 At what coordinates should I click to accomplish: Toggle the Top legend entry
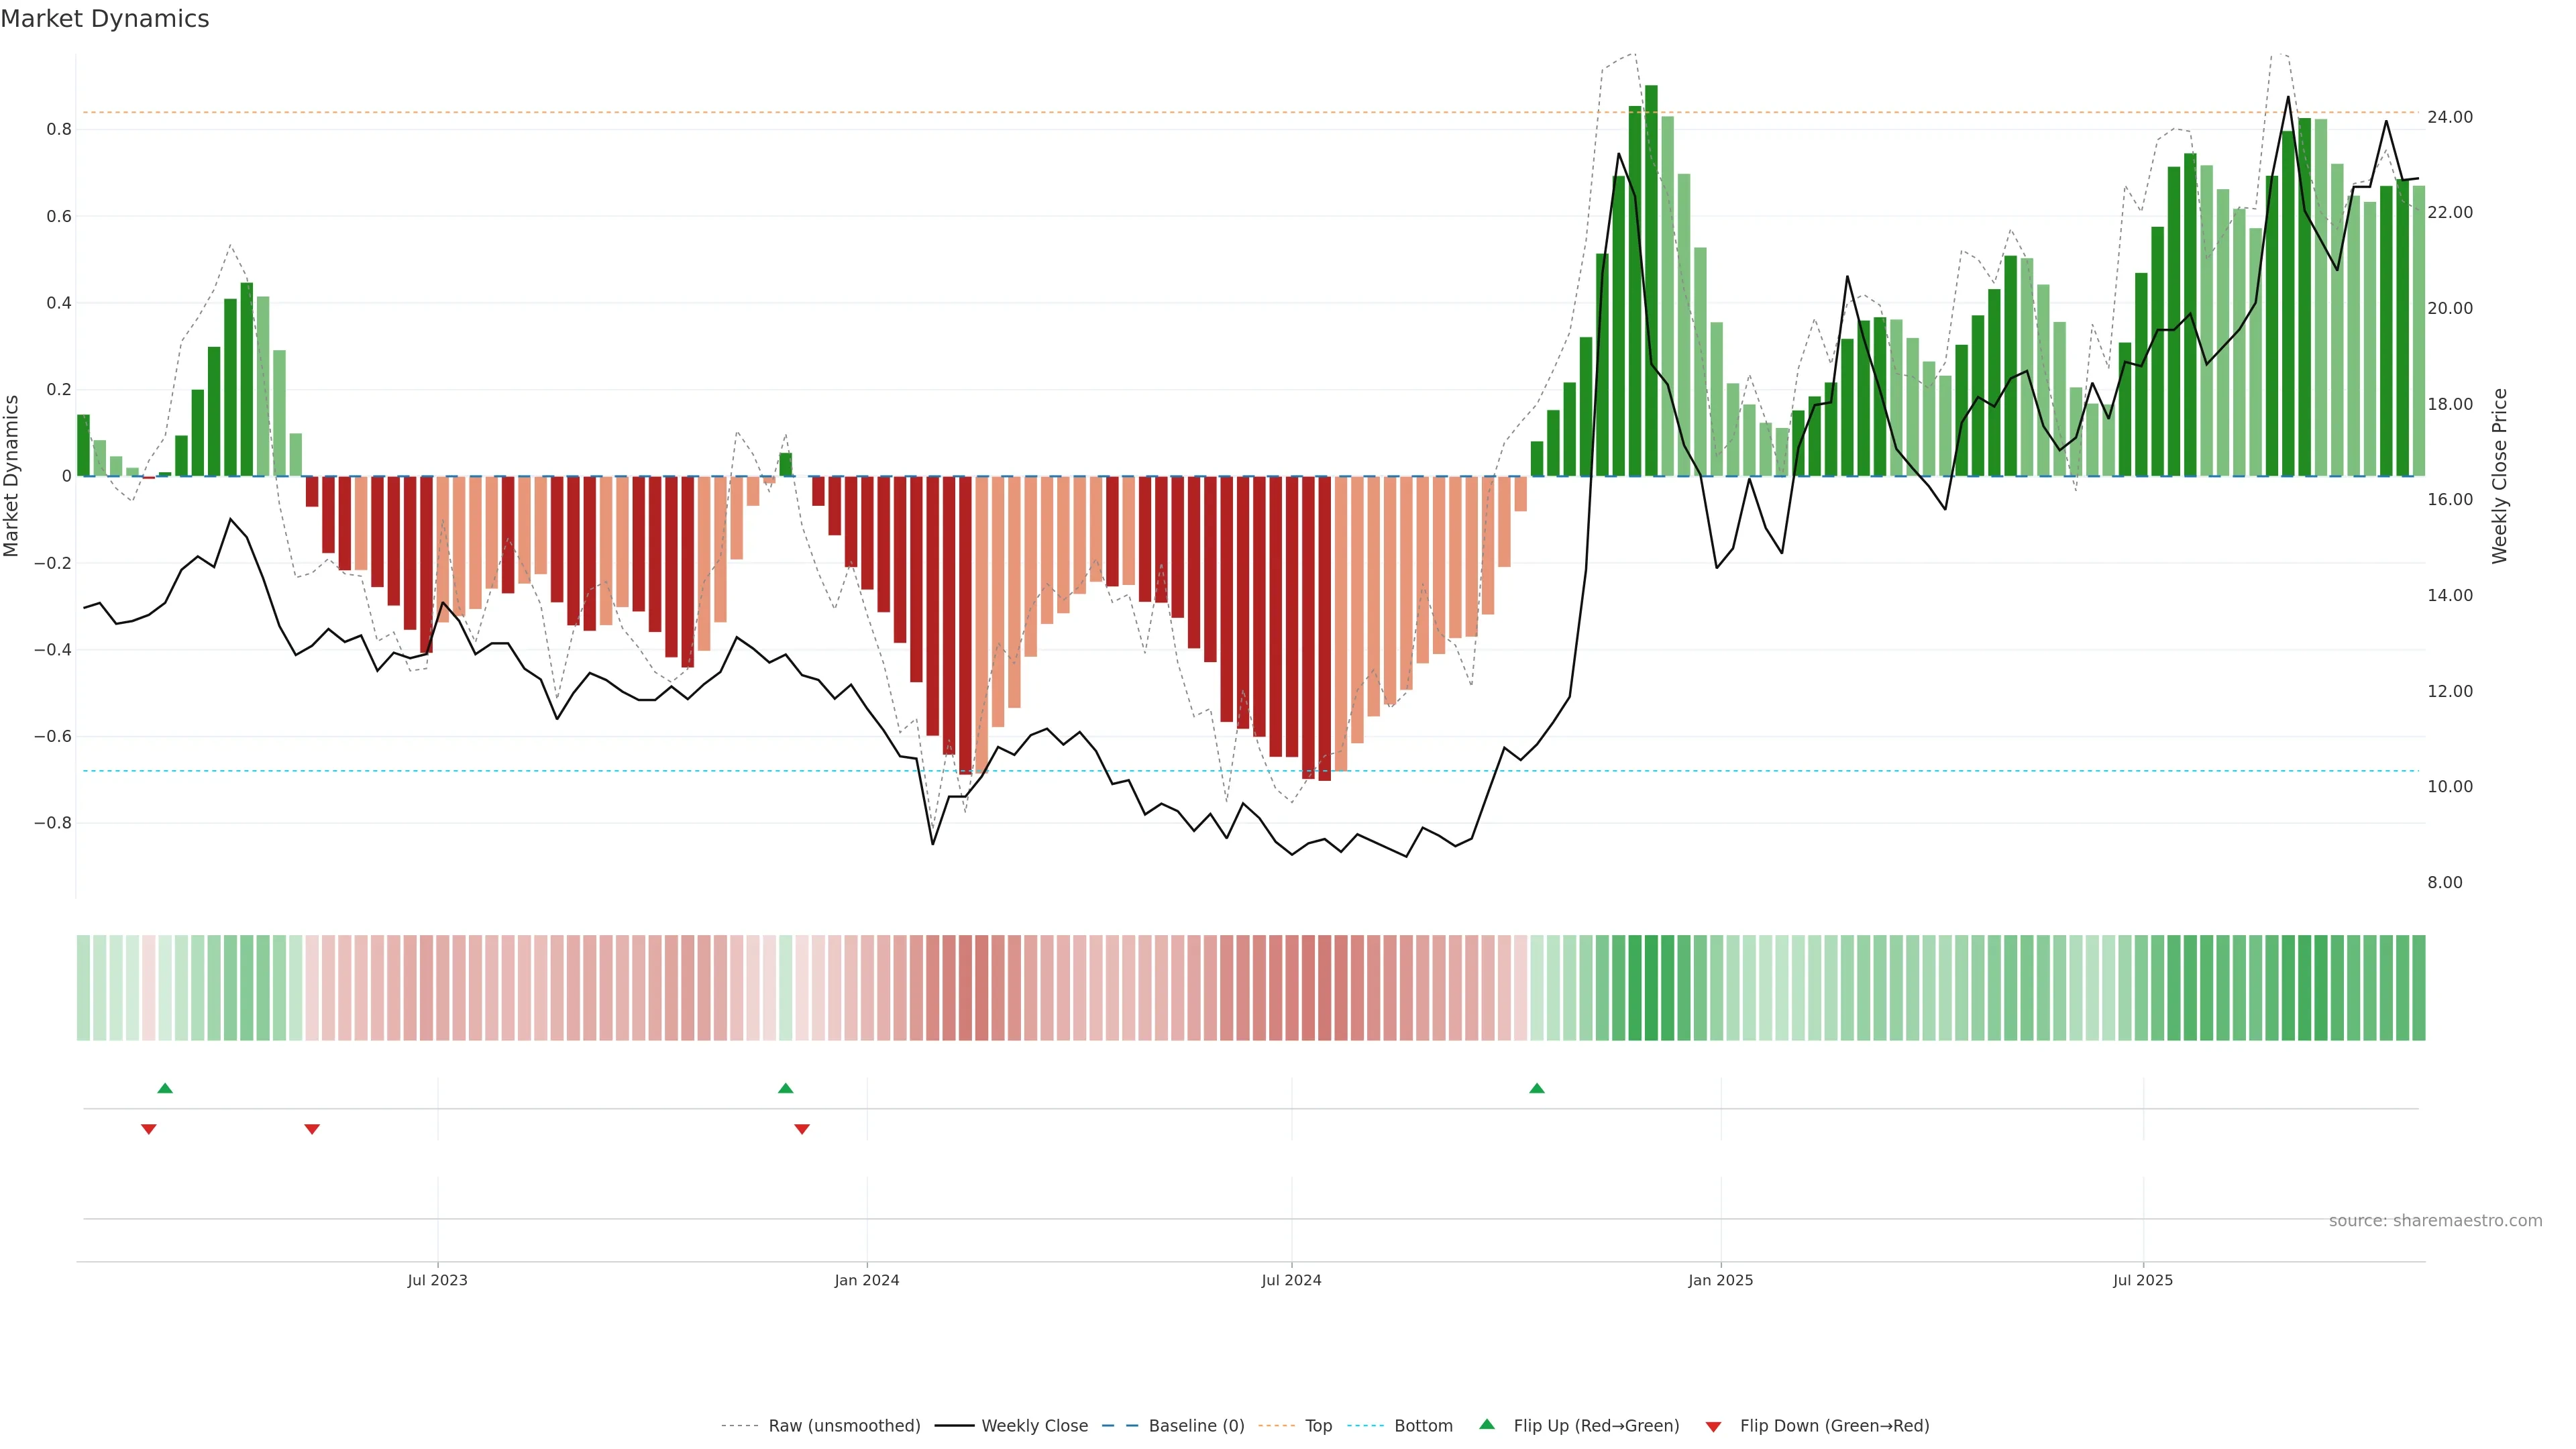coord(1318,1426)
